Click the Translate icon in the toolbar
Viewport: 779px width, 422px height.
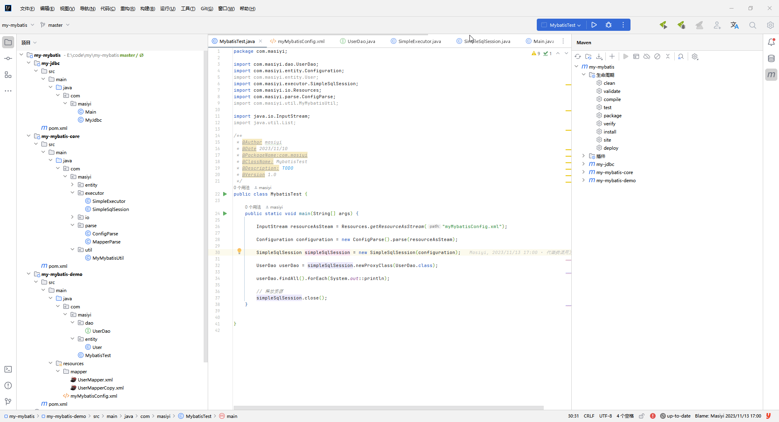click(x=735, y=25)
